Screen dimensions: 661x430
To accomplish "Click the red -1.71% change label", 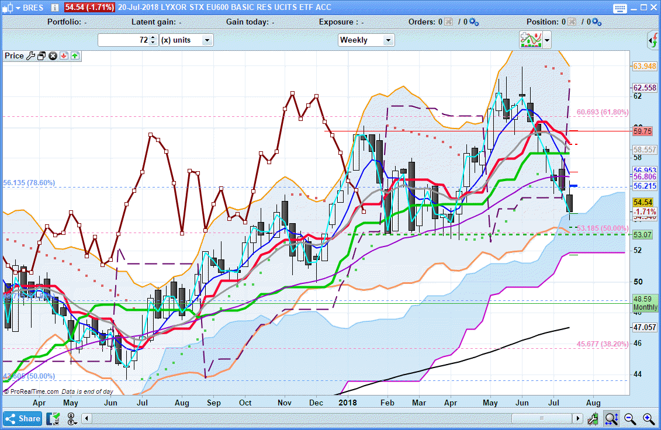I will (645, 211).
